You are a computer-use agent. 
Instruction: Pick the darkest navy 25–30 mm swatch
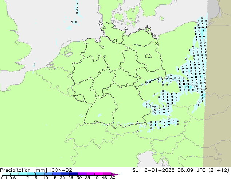click(x=74, y=174)
